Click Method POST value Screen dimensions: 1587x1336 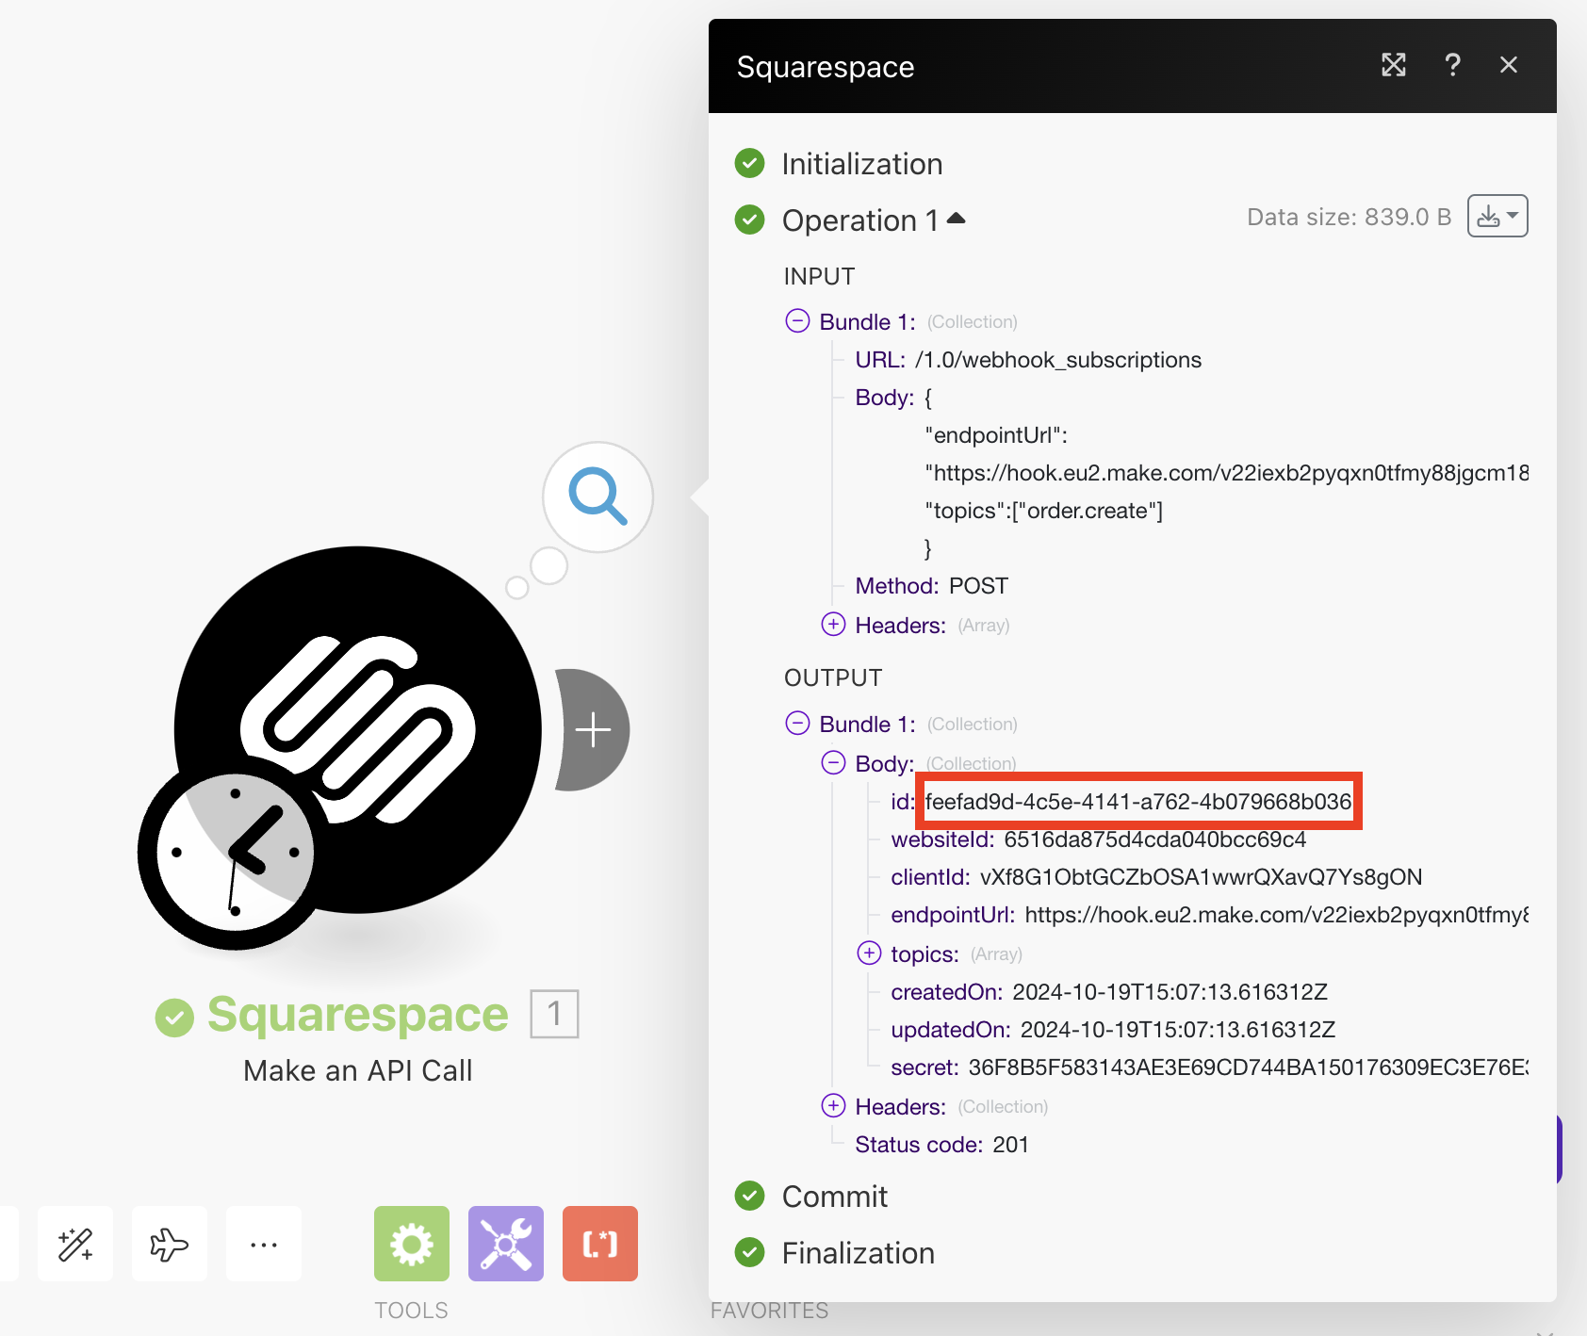978,586
